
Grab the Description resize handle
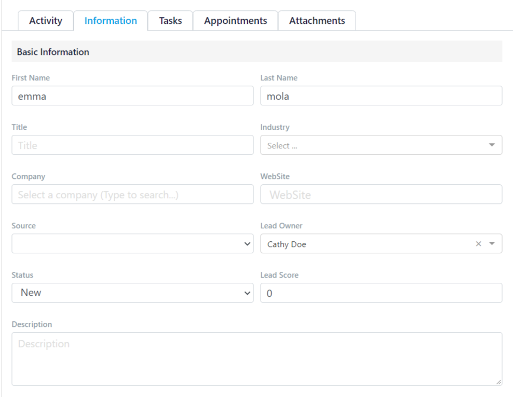click(x=498, y=381)
